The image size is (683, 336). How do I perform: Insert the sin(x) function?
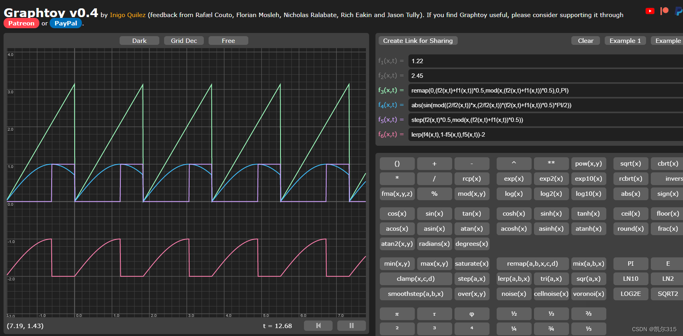point(434,214)
